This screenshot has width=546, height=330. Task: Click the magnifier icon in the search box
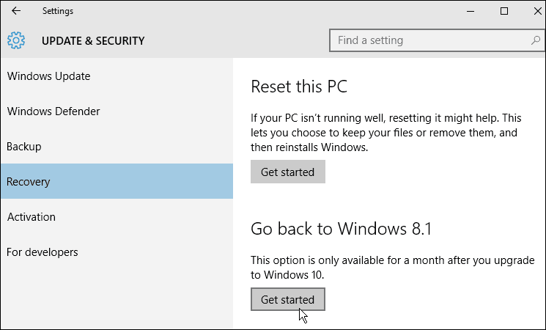(x=536, y=40)
